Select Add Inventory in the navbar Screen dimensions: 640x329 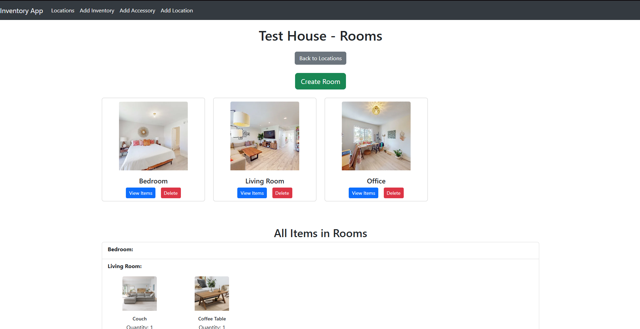pyautogui.click(x=97, y=10)
